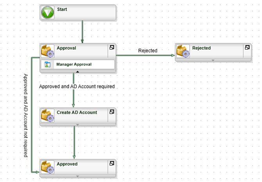Click the Manager Approval user icon
The width and height of the screenshot is (262, 182).
[48, 64]
